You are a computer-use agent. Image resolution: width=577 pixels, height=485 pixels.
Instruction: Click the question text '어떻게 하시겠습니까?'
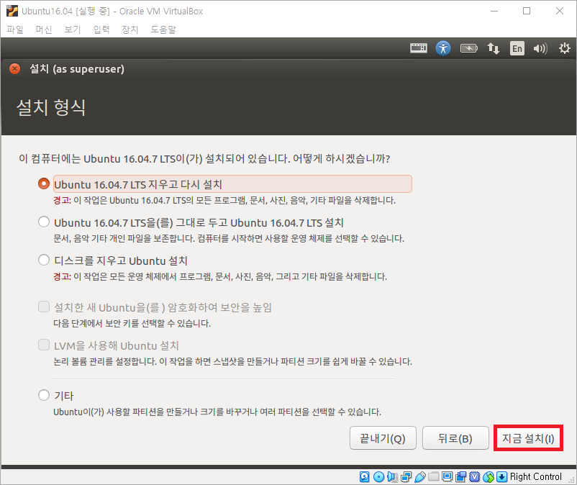[341, 158]
